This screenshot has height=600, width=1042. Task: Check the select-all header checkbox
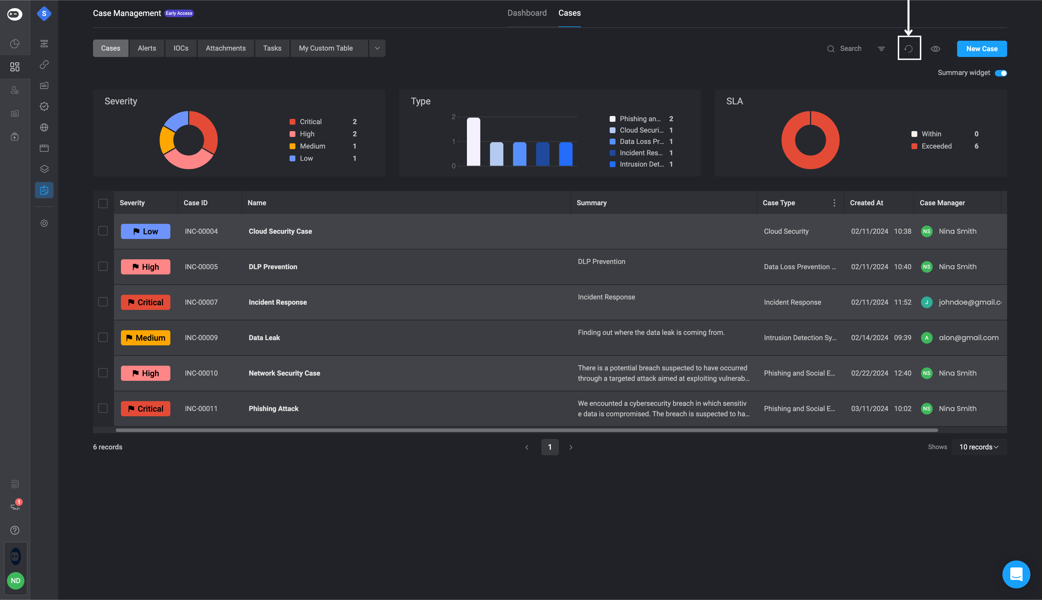click(x=103, y=203)
